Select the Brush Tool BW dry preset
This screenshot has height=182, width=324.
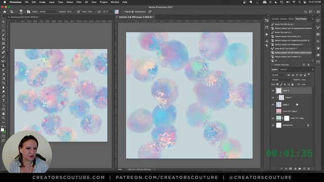292,24
